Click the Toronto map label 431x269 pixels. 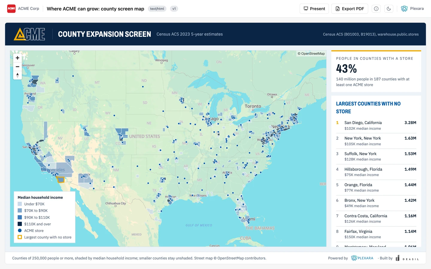[253, 106]
